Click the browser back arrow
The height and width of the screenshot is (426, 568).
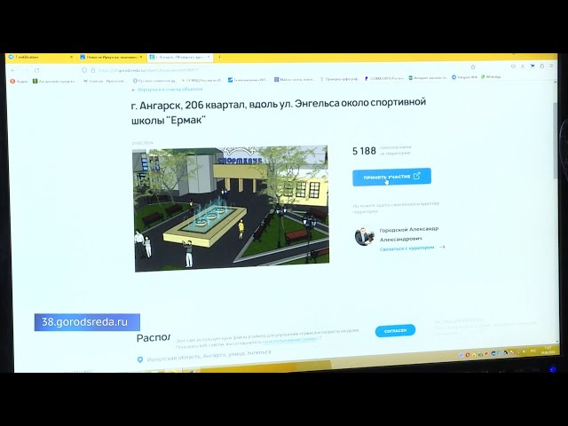[13, 70]
